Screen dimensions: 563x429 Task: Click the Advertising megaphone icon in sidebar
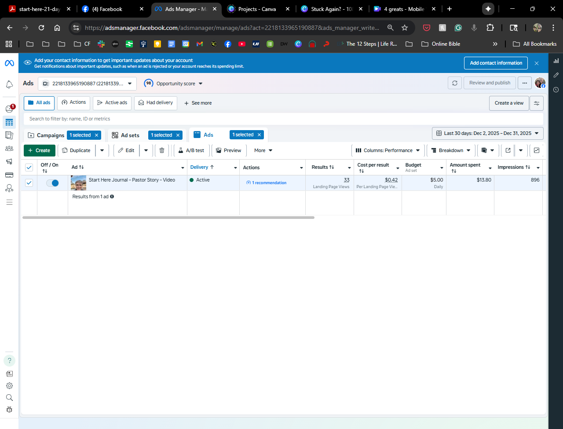(x=9, y=162)
